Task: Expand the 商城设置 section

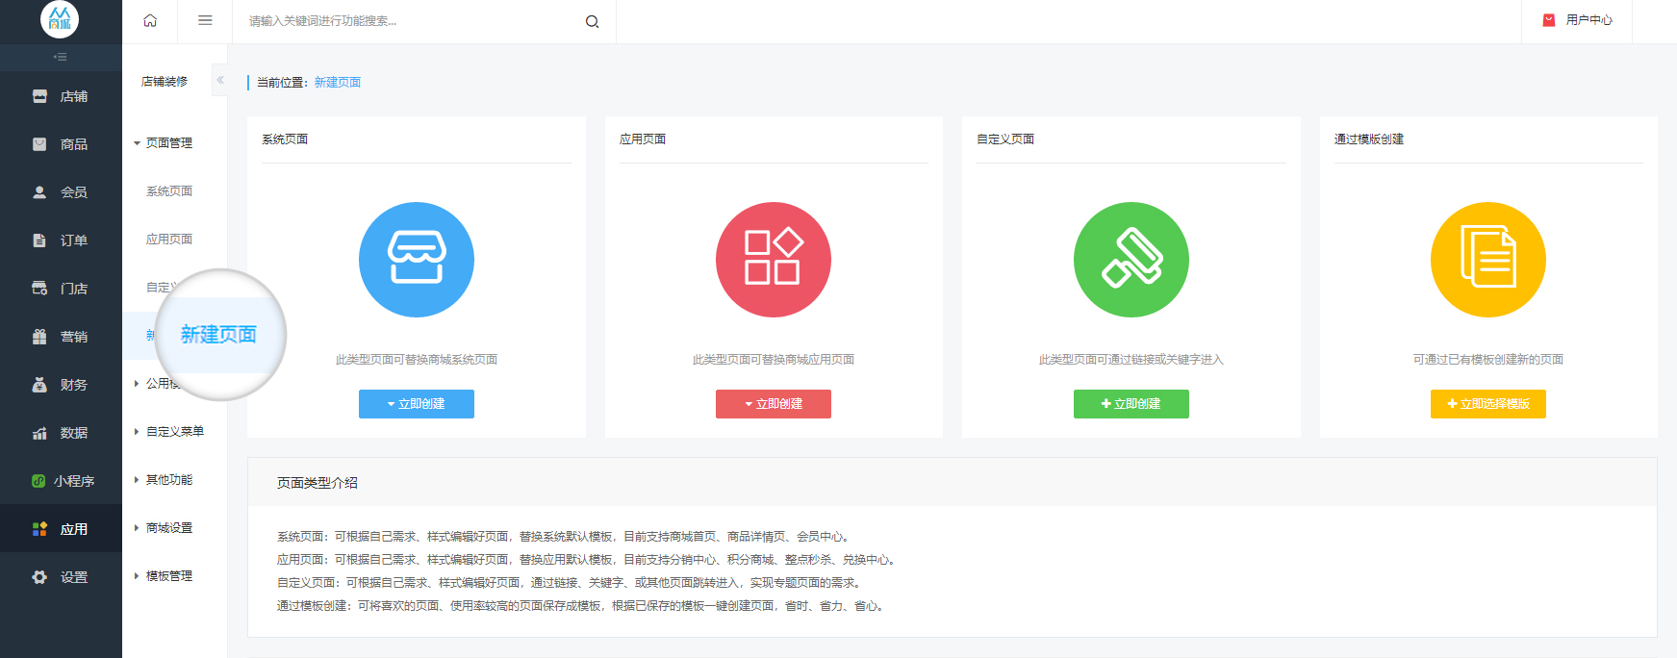Action: coord(168,528)
